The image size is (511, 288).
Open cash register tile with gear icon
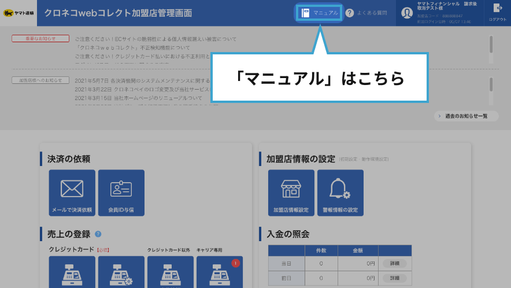(x=121, y=272)
